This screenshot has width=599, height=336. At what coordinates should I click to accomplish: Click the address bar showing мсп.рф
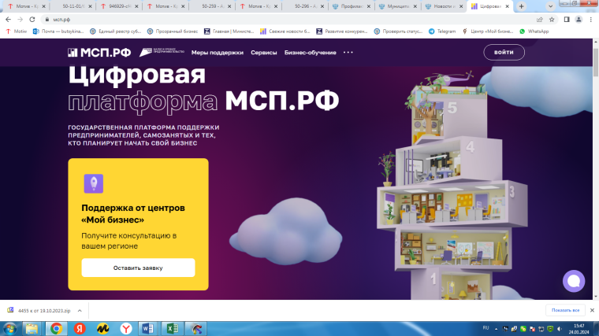point(287,20)
